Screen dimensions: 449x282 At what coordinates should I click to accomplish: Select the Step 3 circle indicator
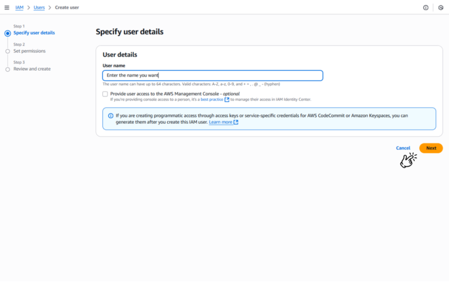click(8, 69)
